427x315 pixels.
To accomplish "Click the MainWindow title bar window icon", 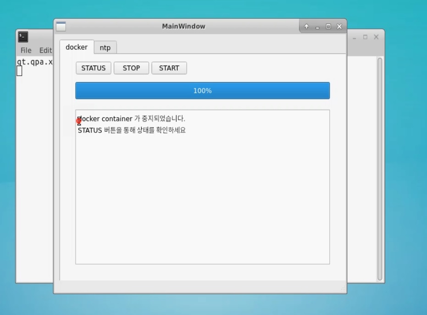I will tap(61, 27).
